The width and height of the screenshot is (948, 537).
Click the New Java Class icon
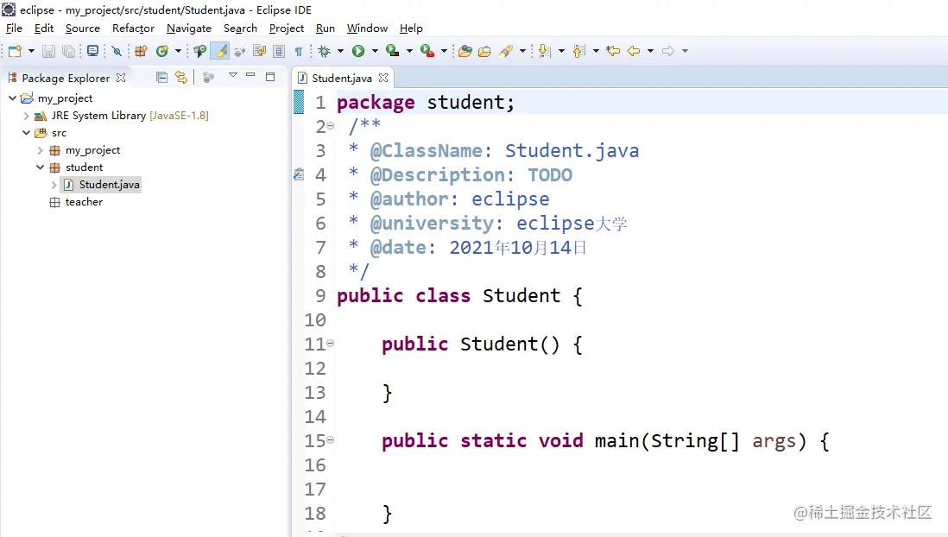[x=162, y=52]
